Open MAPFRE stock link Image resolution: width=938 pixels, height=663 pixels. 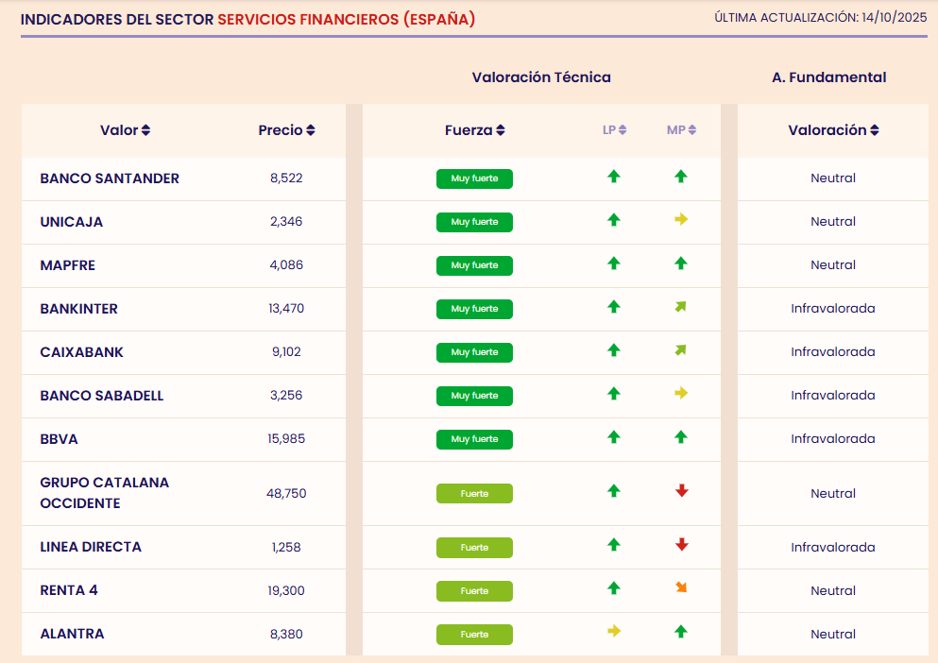pos(68,265)
